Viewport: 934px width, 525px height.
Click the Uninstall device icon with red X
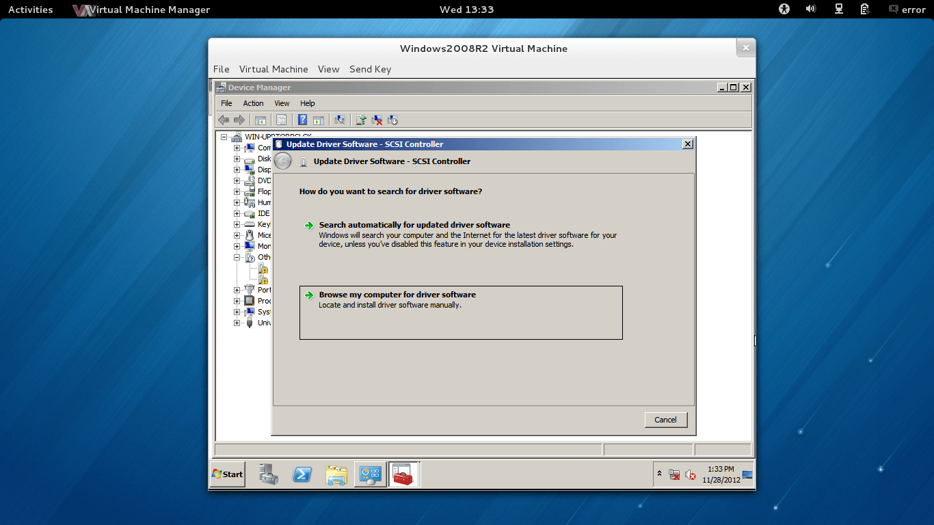377,120
